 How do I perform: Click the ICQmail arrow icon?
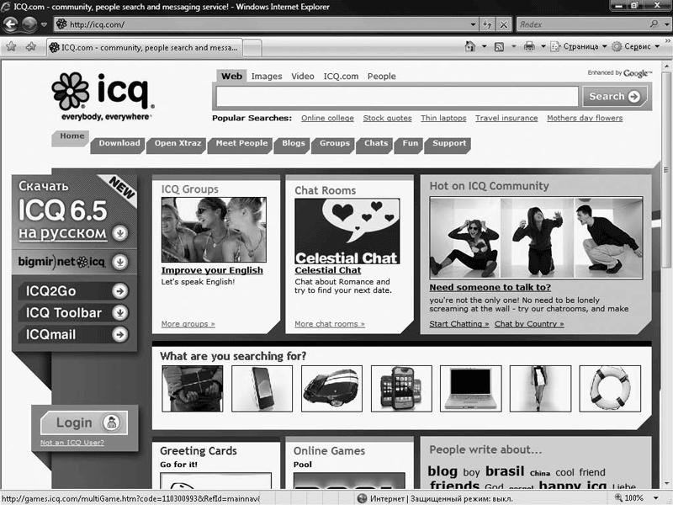tap(120, 334)
